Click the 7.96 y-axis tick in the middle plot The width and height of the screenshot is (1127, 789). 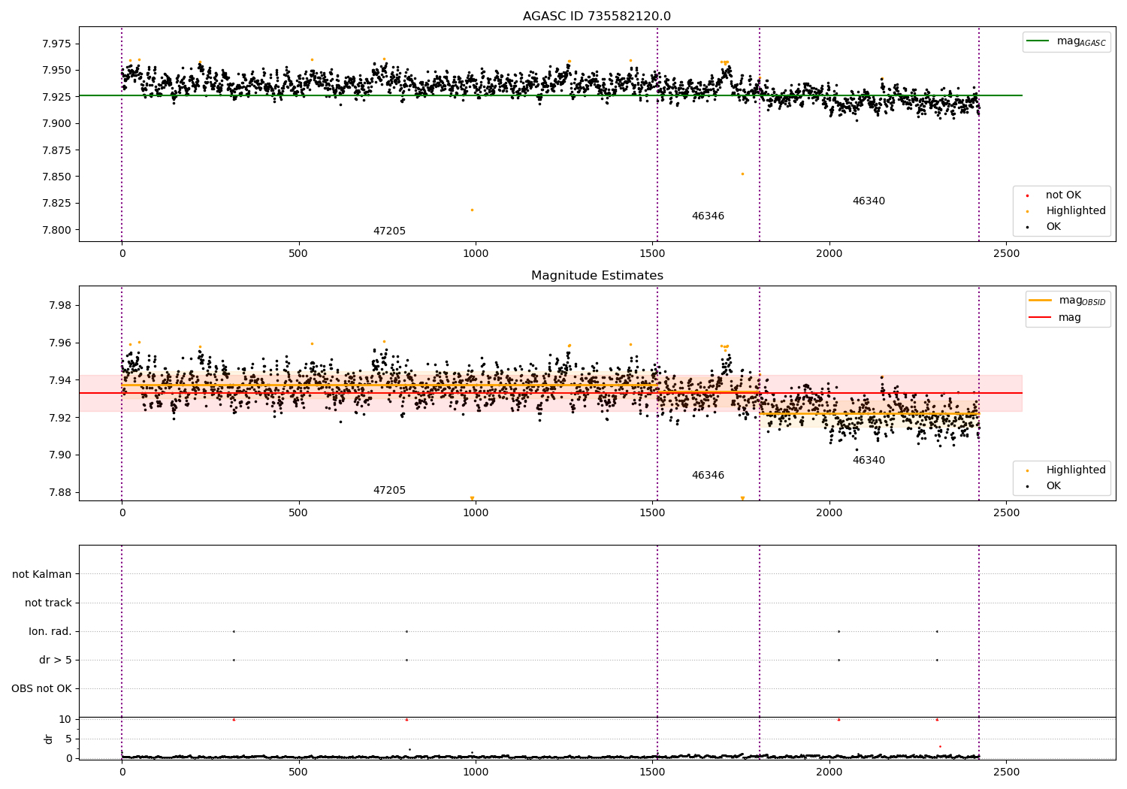(x=60, y=343)
